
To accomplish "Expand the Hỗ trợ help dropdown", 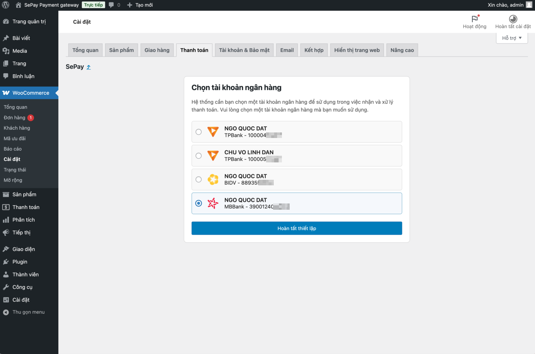I will click(512, 38).
